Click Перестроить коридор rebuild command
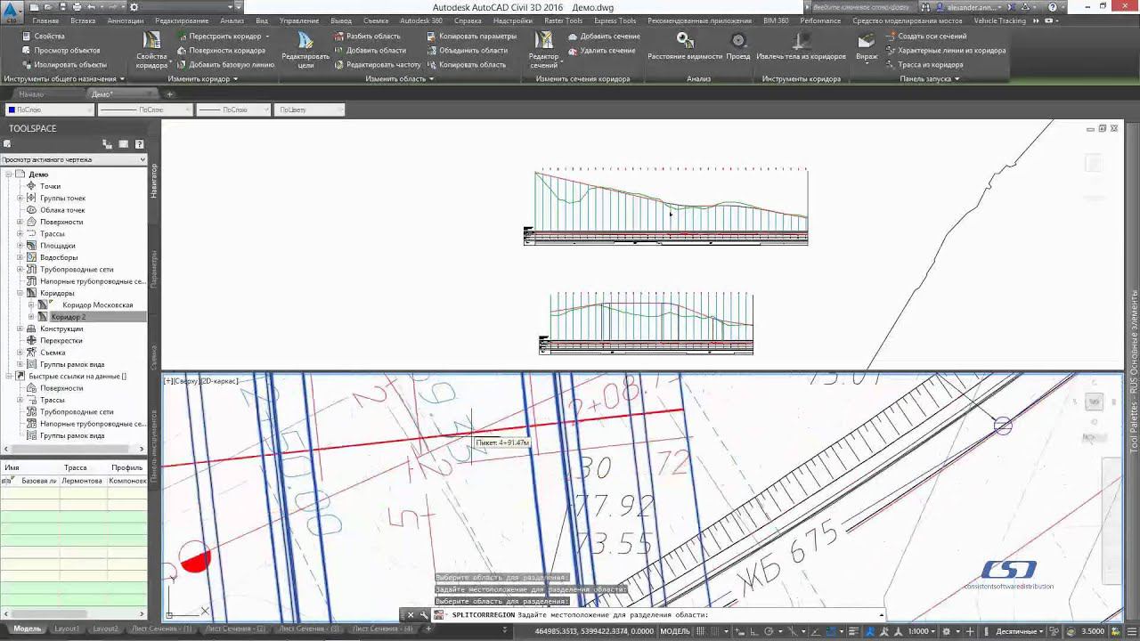This screenshot has width=1140, height=641. 224,37
